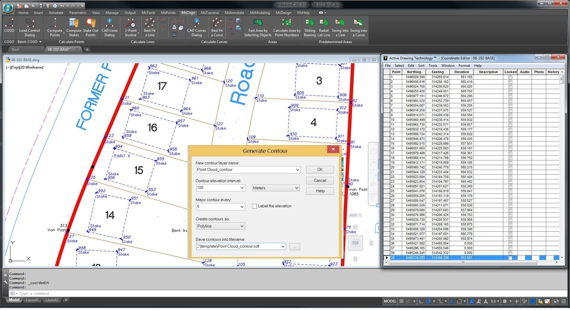Click the application menu globe button
Image resolution: width=570 pixels, height=311 pixels.
point(8,8)
